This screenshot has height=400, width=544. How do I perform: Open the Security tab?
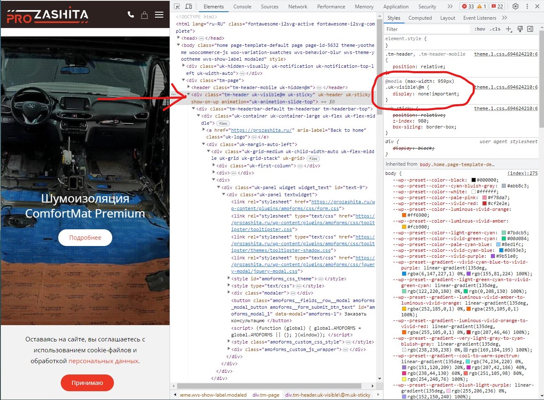[427, 6]
